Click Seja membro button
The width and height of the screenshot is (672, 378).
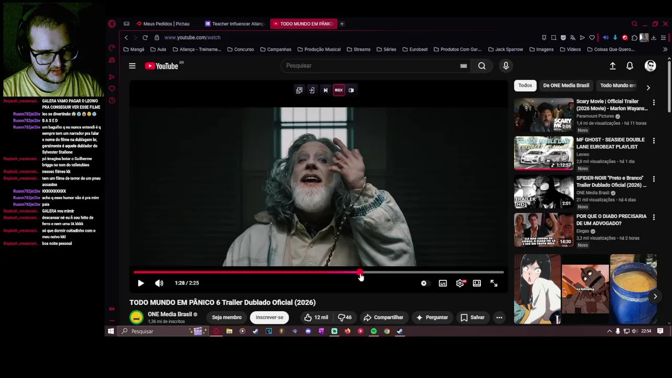227,317
